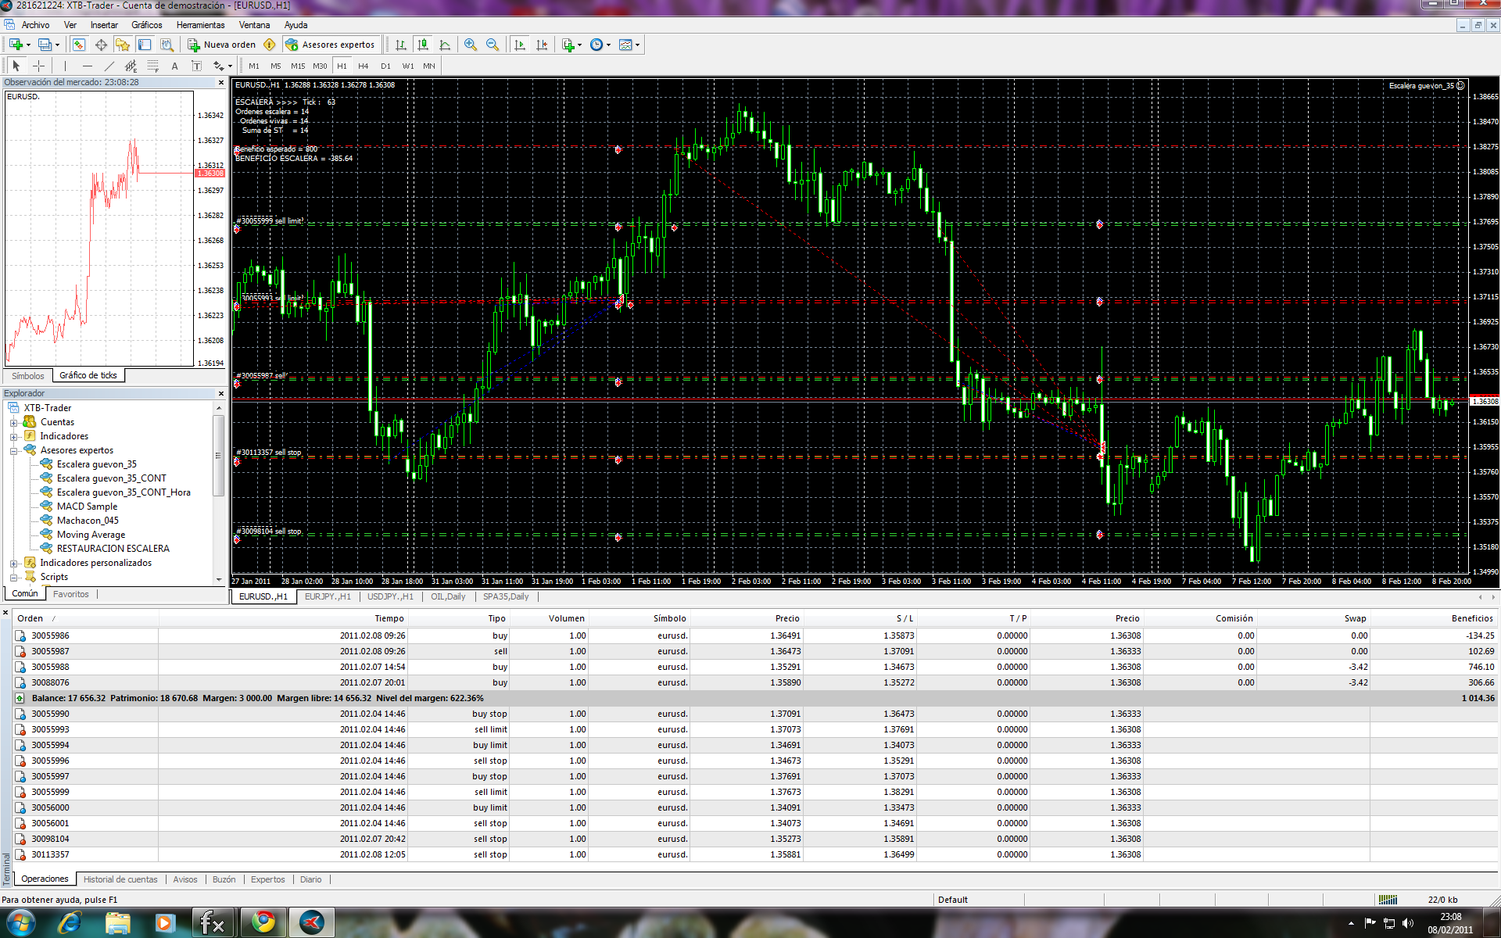The width and height of the screenshot is (1501, 938).
Task: Open the Data Window crosshair icon
Action: [x=101, y=45]
